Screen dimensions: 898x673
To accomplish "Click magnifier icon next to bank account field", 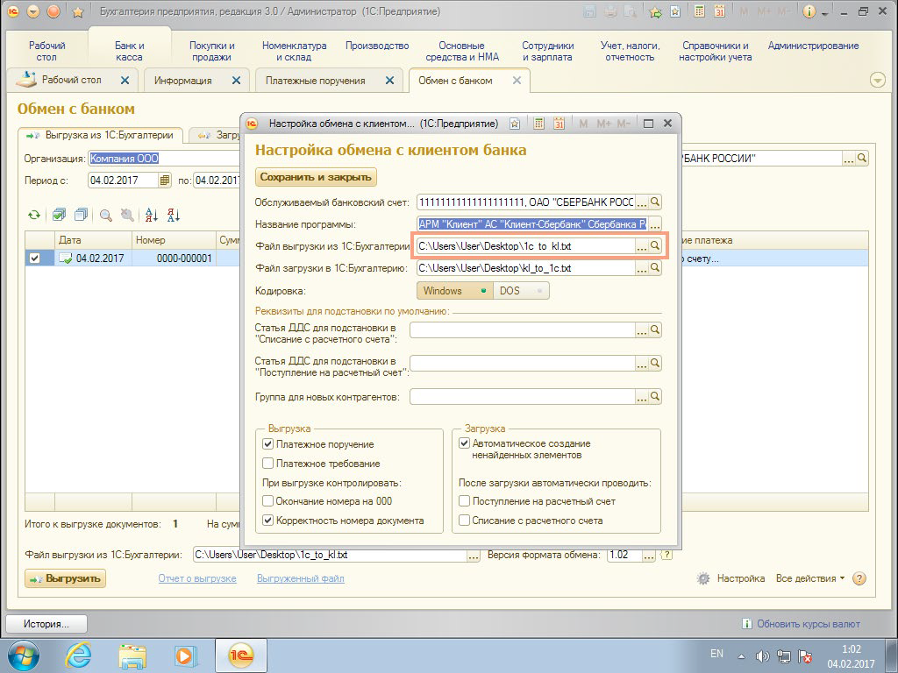I will [654, 202].
